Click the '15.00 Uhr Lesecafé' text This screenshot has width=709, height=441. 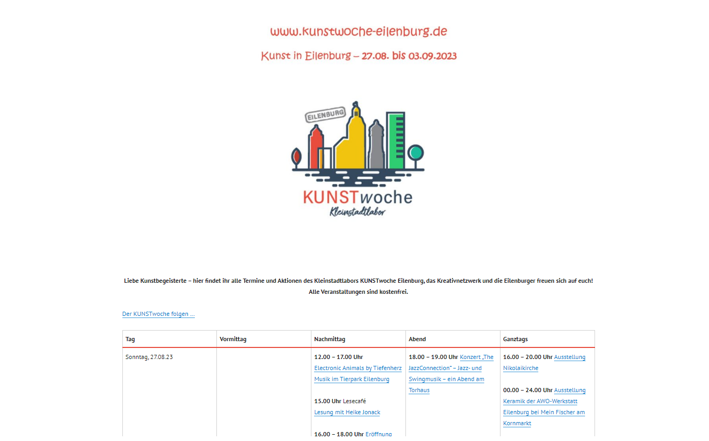340,402
